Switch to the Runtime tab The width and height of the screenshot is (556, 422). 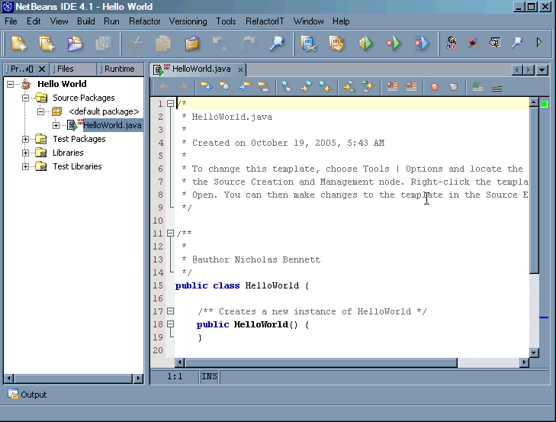tap(120, 69)
